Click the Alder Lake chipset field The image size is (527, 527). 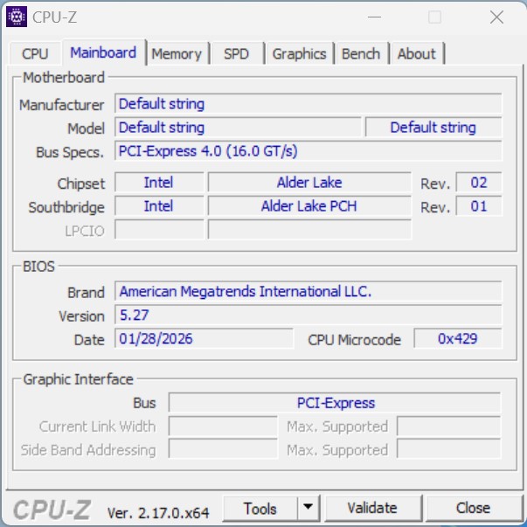click(x=309, y=183)
